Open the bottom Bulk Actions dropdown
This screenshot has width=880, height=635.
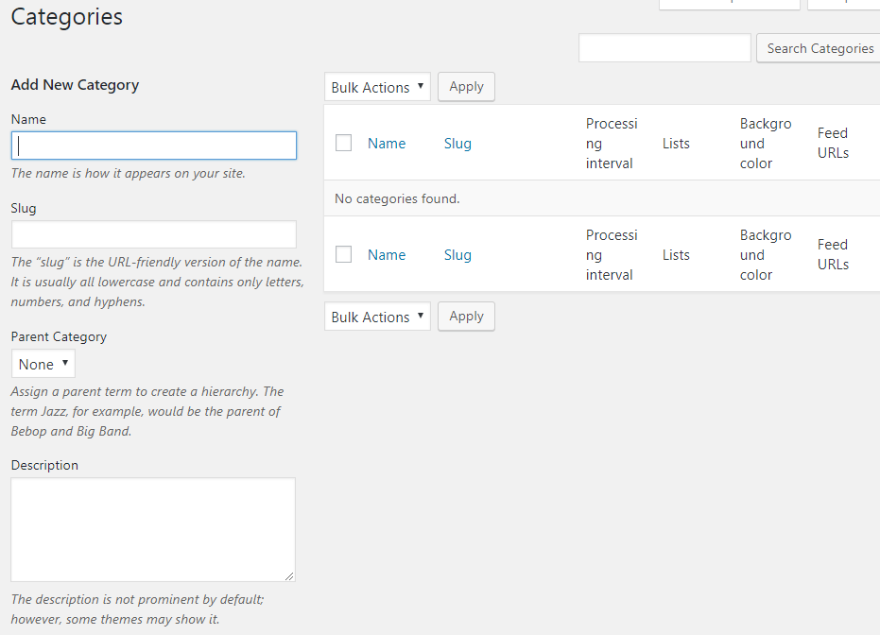coord(377,317)
